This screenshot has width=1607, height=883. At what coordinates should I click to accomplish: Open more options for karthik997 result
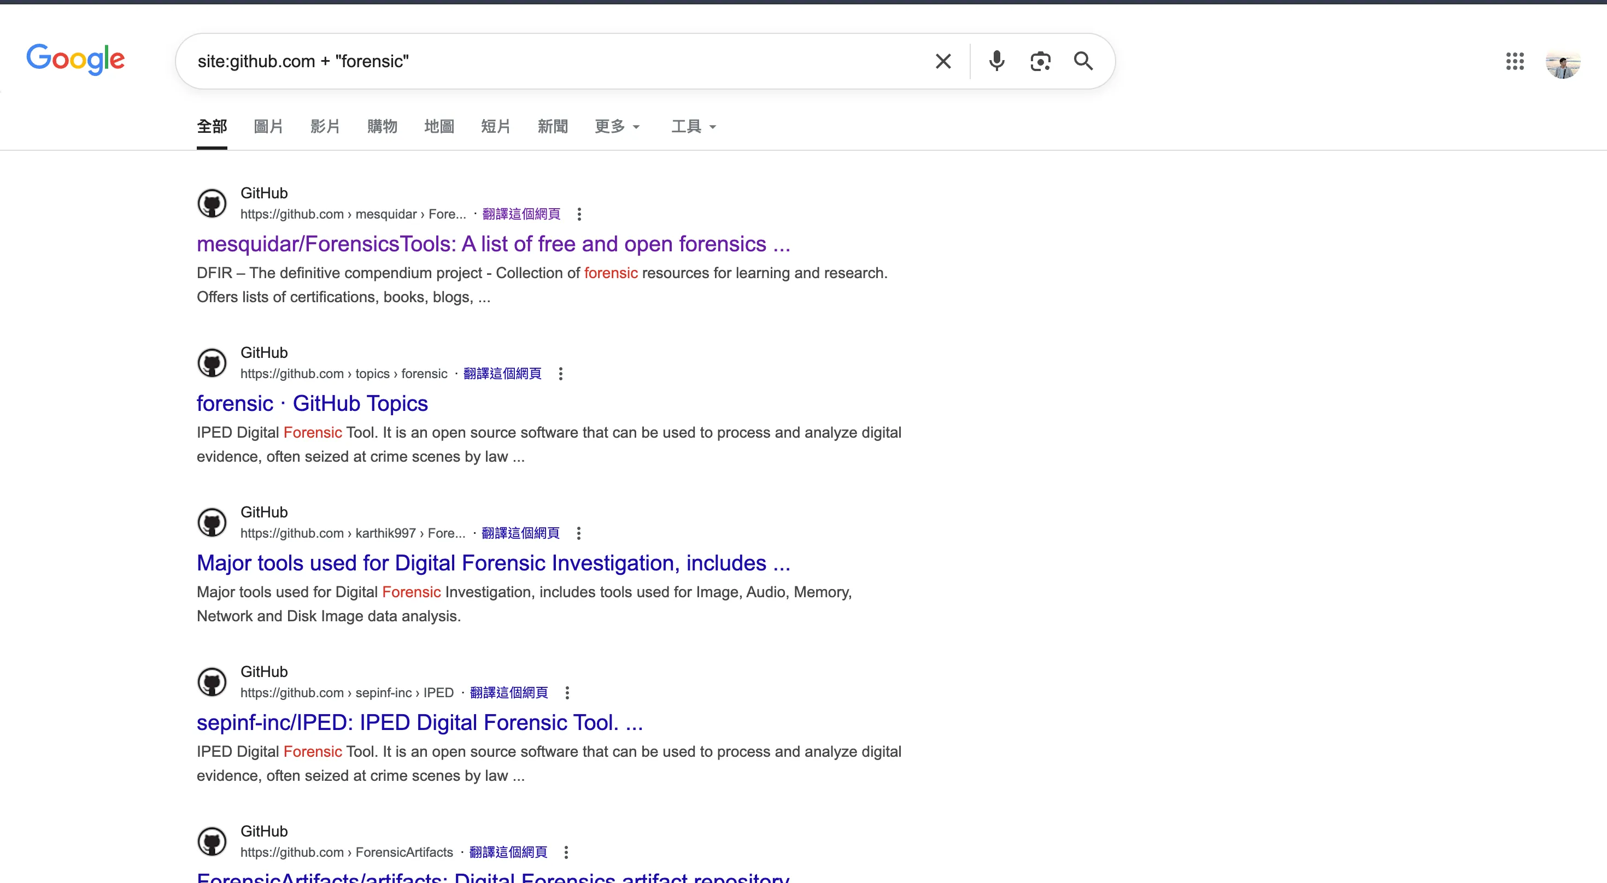(578, 533)
